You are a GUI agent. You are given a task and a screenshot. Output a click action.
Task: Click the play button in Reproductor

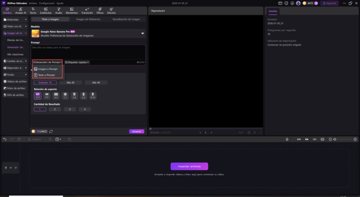[x=205, y=133]
